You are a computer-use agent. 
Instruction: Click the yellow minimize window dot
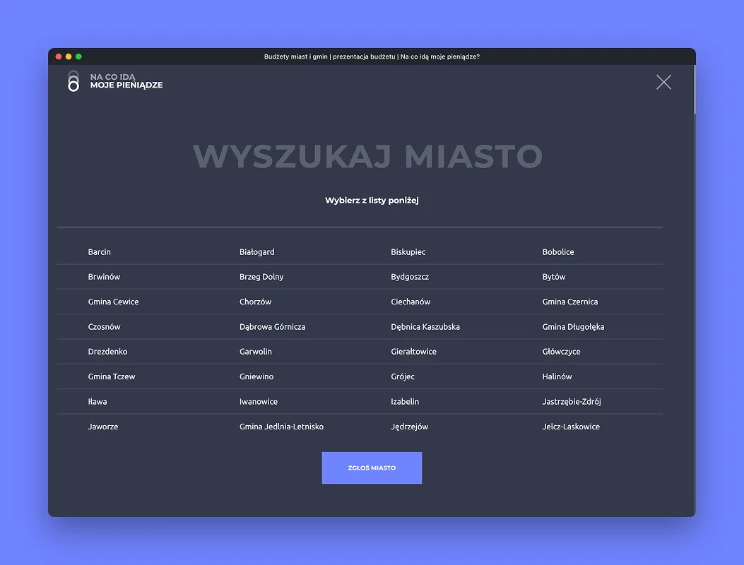pyautogui.click(x=69, y=56)
